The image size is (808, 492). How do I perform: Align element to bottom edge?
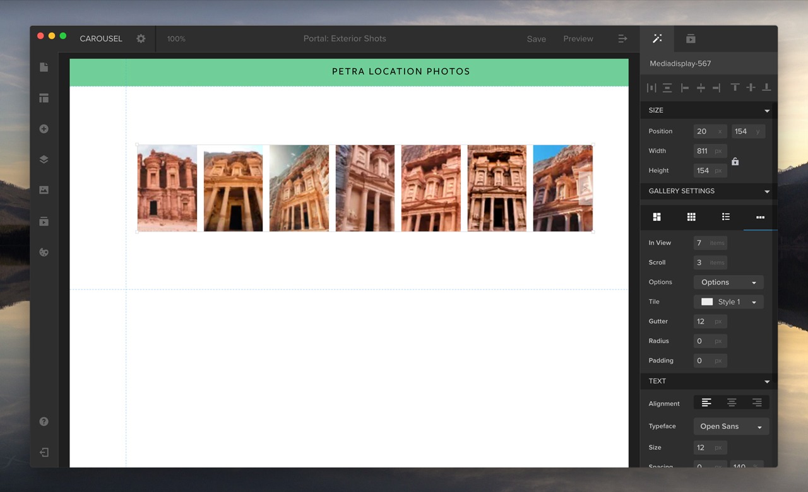[766, 88]
